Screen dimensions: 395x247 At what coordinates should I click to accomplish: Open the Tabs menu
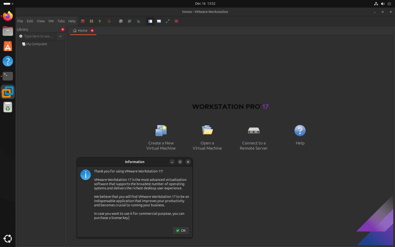click(61, 21)
